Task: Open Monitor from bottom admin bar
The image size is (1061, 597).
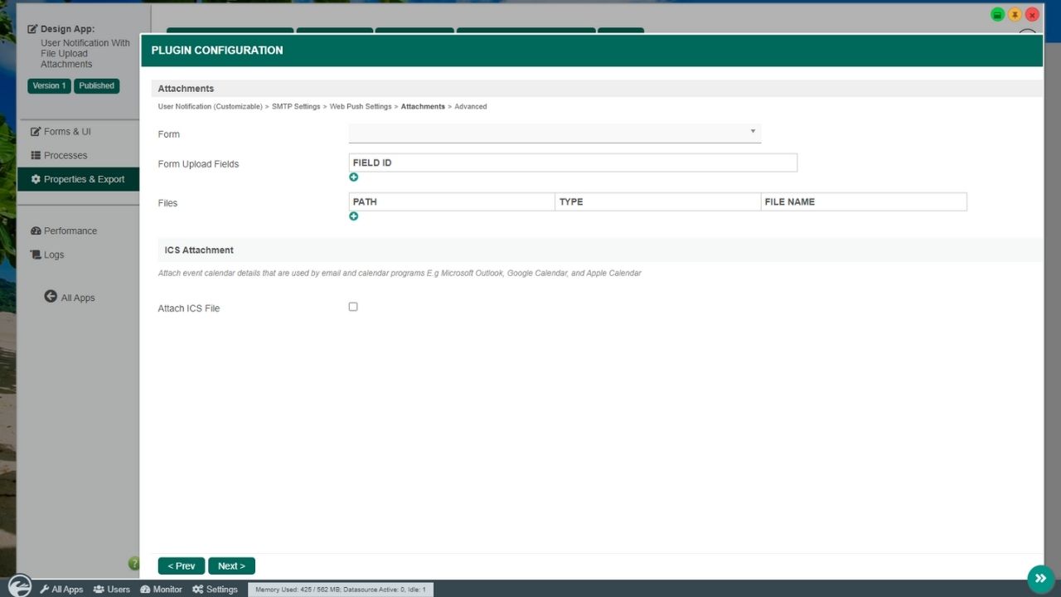Action: click(162, 590)
